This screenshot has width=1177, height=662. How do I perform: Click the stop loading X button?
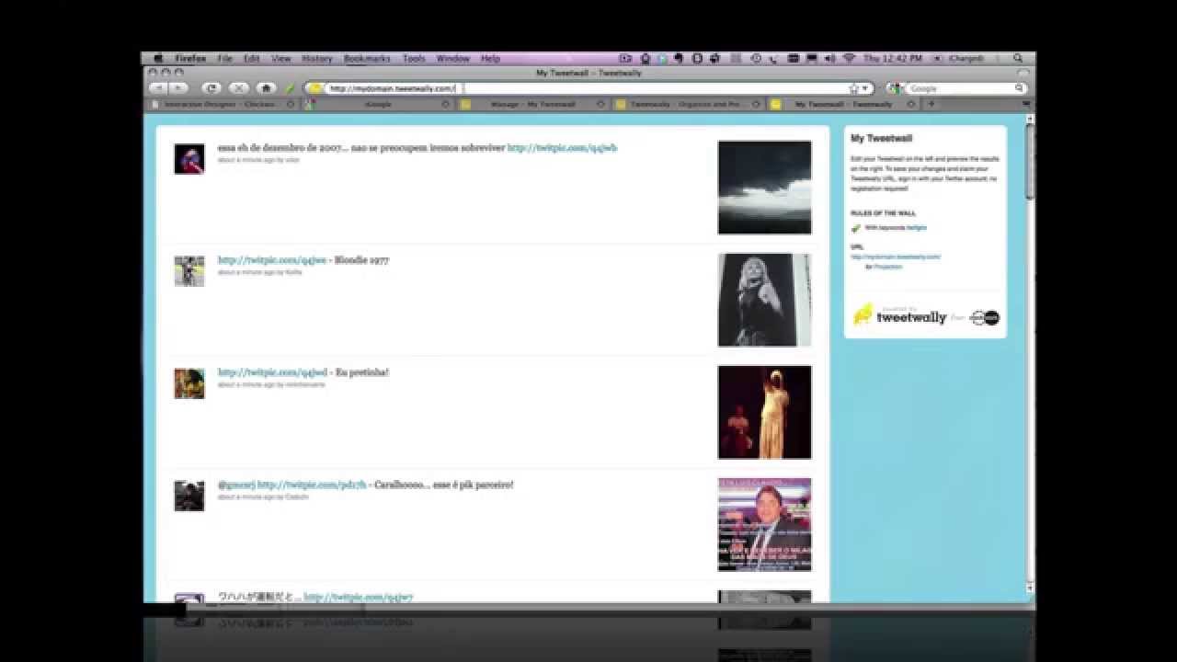238,88
